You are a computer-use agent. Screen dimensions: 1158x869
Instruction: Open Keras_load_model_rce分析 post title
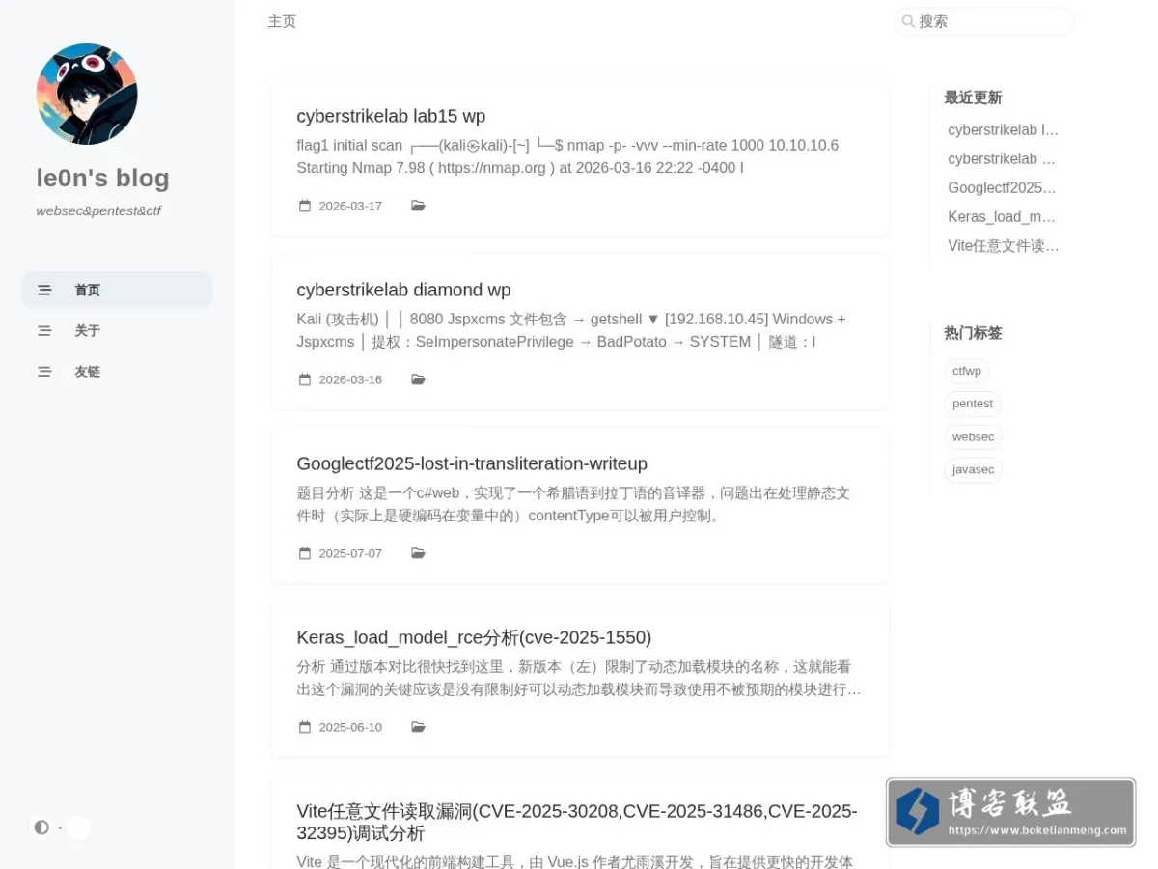click(474, 637)
